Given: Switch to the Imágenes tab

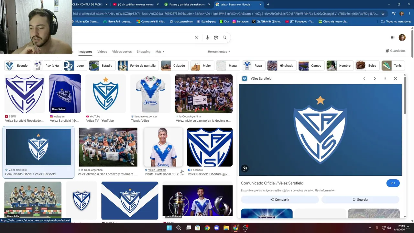Looking at the screenshot, I should [x=85, y=52].
